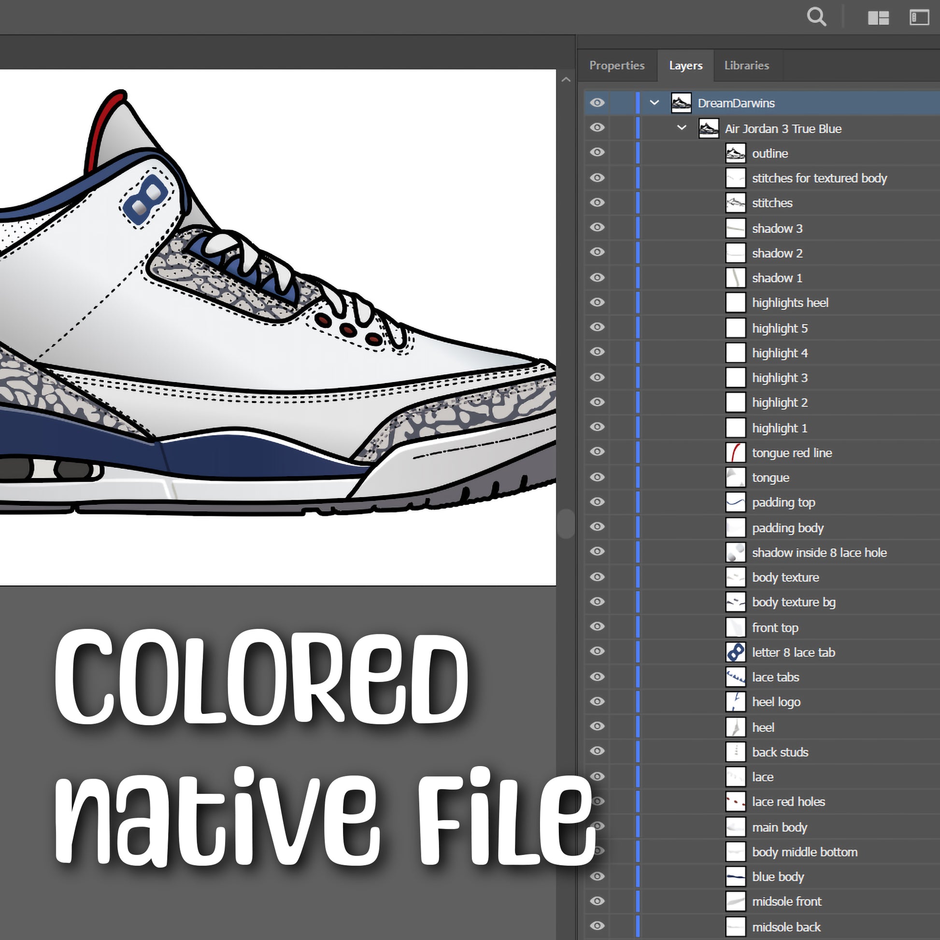Open the Libraries tab
Viewport: 940px width, 940px height.
coord(746,65)
